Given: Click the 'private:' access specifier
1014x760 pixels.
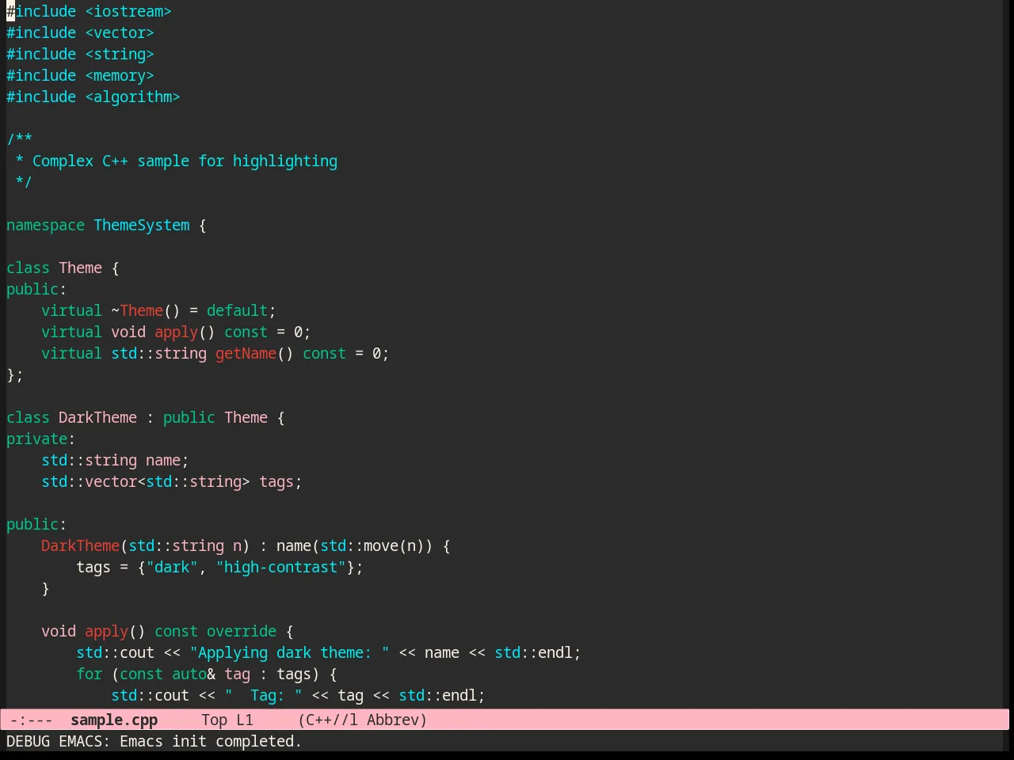Looking at the screenshot, I should pyautogui.click(x=41, y=439).
